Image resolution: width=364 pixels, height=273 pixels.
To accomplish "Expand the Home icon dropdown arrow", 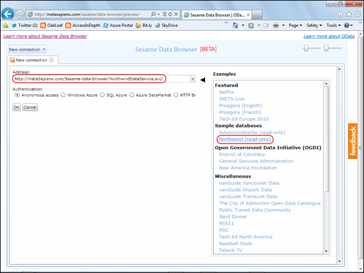I will point(243,25).
